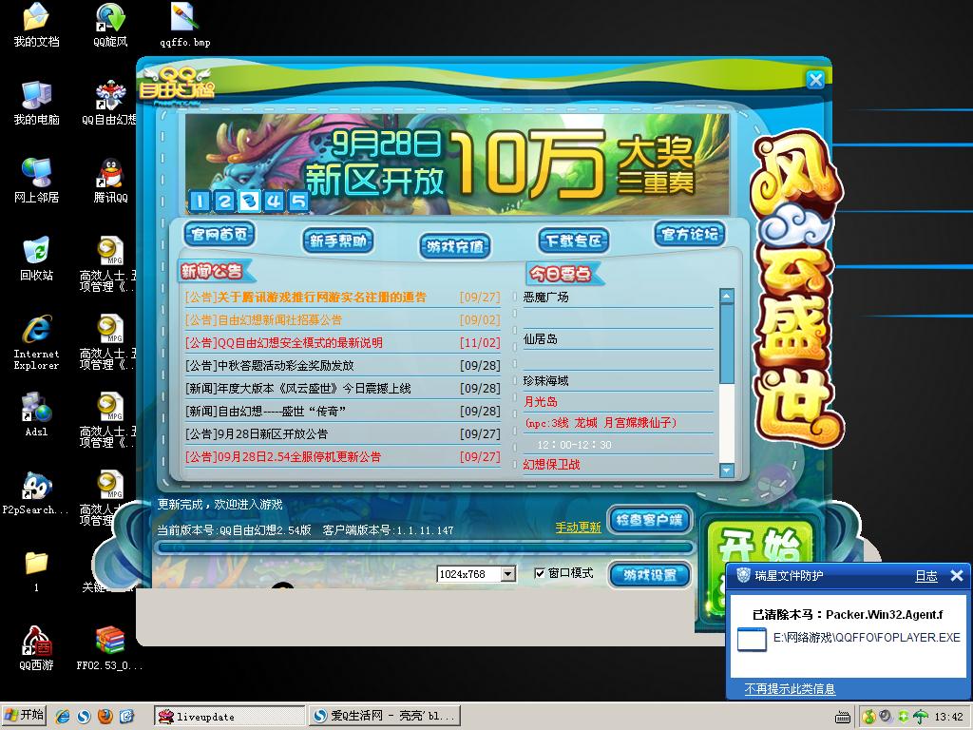
Task: Click the FOPLAYER.EXE file path text
Action: coord(867,638)
